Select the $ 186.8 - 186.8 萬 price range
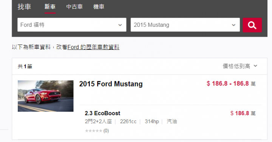Screen dimensions: 272x142 click(231, 84)
